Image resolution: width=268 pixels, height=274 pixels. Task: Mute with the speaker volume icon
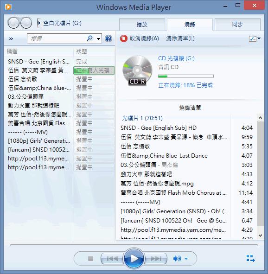coord(177,258)
